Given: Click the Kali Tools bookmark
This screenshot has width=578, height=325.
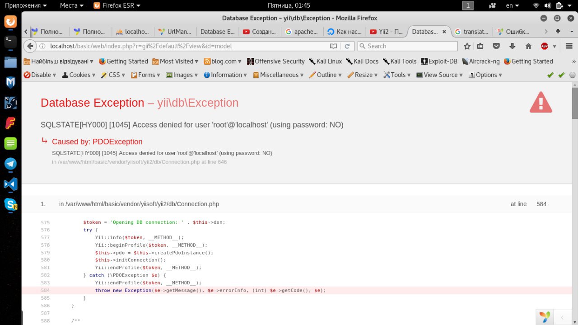Looking at the screenshot, I should point(399,61).
